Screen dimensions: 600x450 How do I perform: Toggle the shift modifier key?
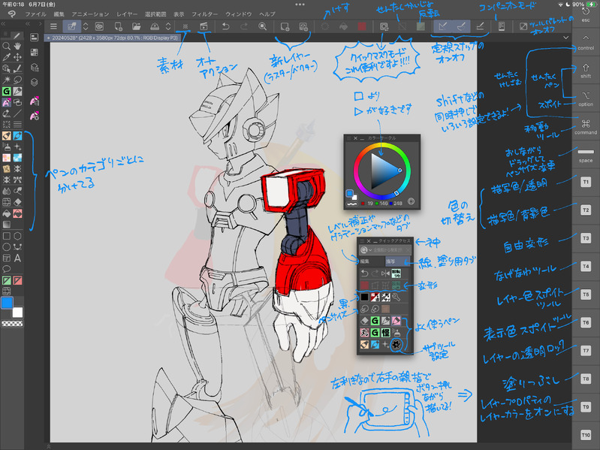[586, 71]
